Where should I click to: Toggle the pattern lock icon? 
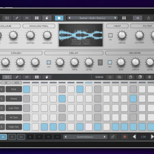tap(113, 137)
